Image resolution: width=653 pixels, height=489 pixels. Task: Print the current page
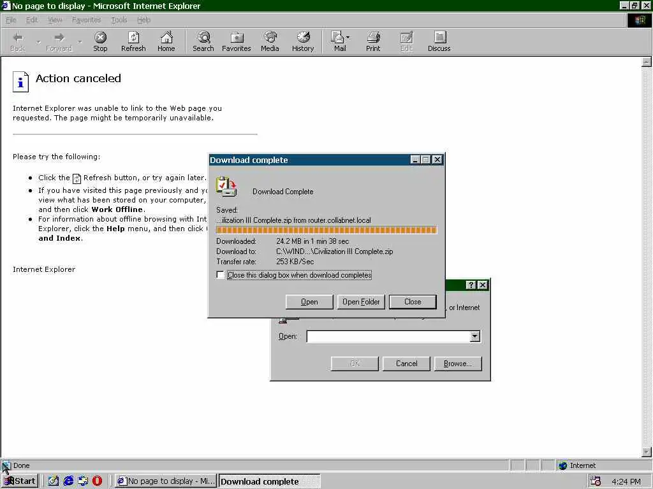(x=373, y=41)
